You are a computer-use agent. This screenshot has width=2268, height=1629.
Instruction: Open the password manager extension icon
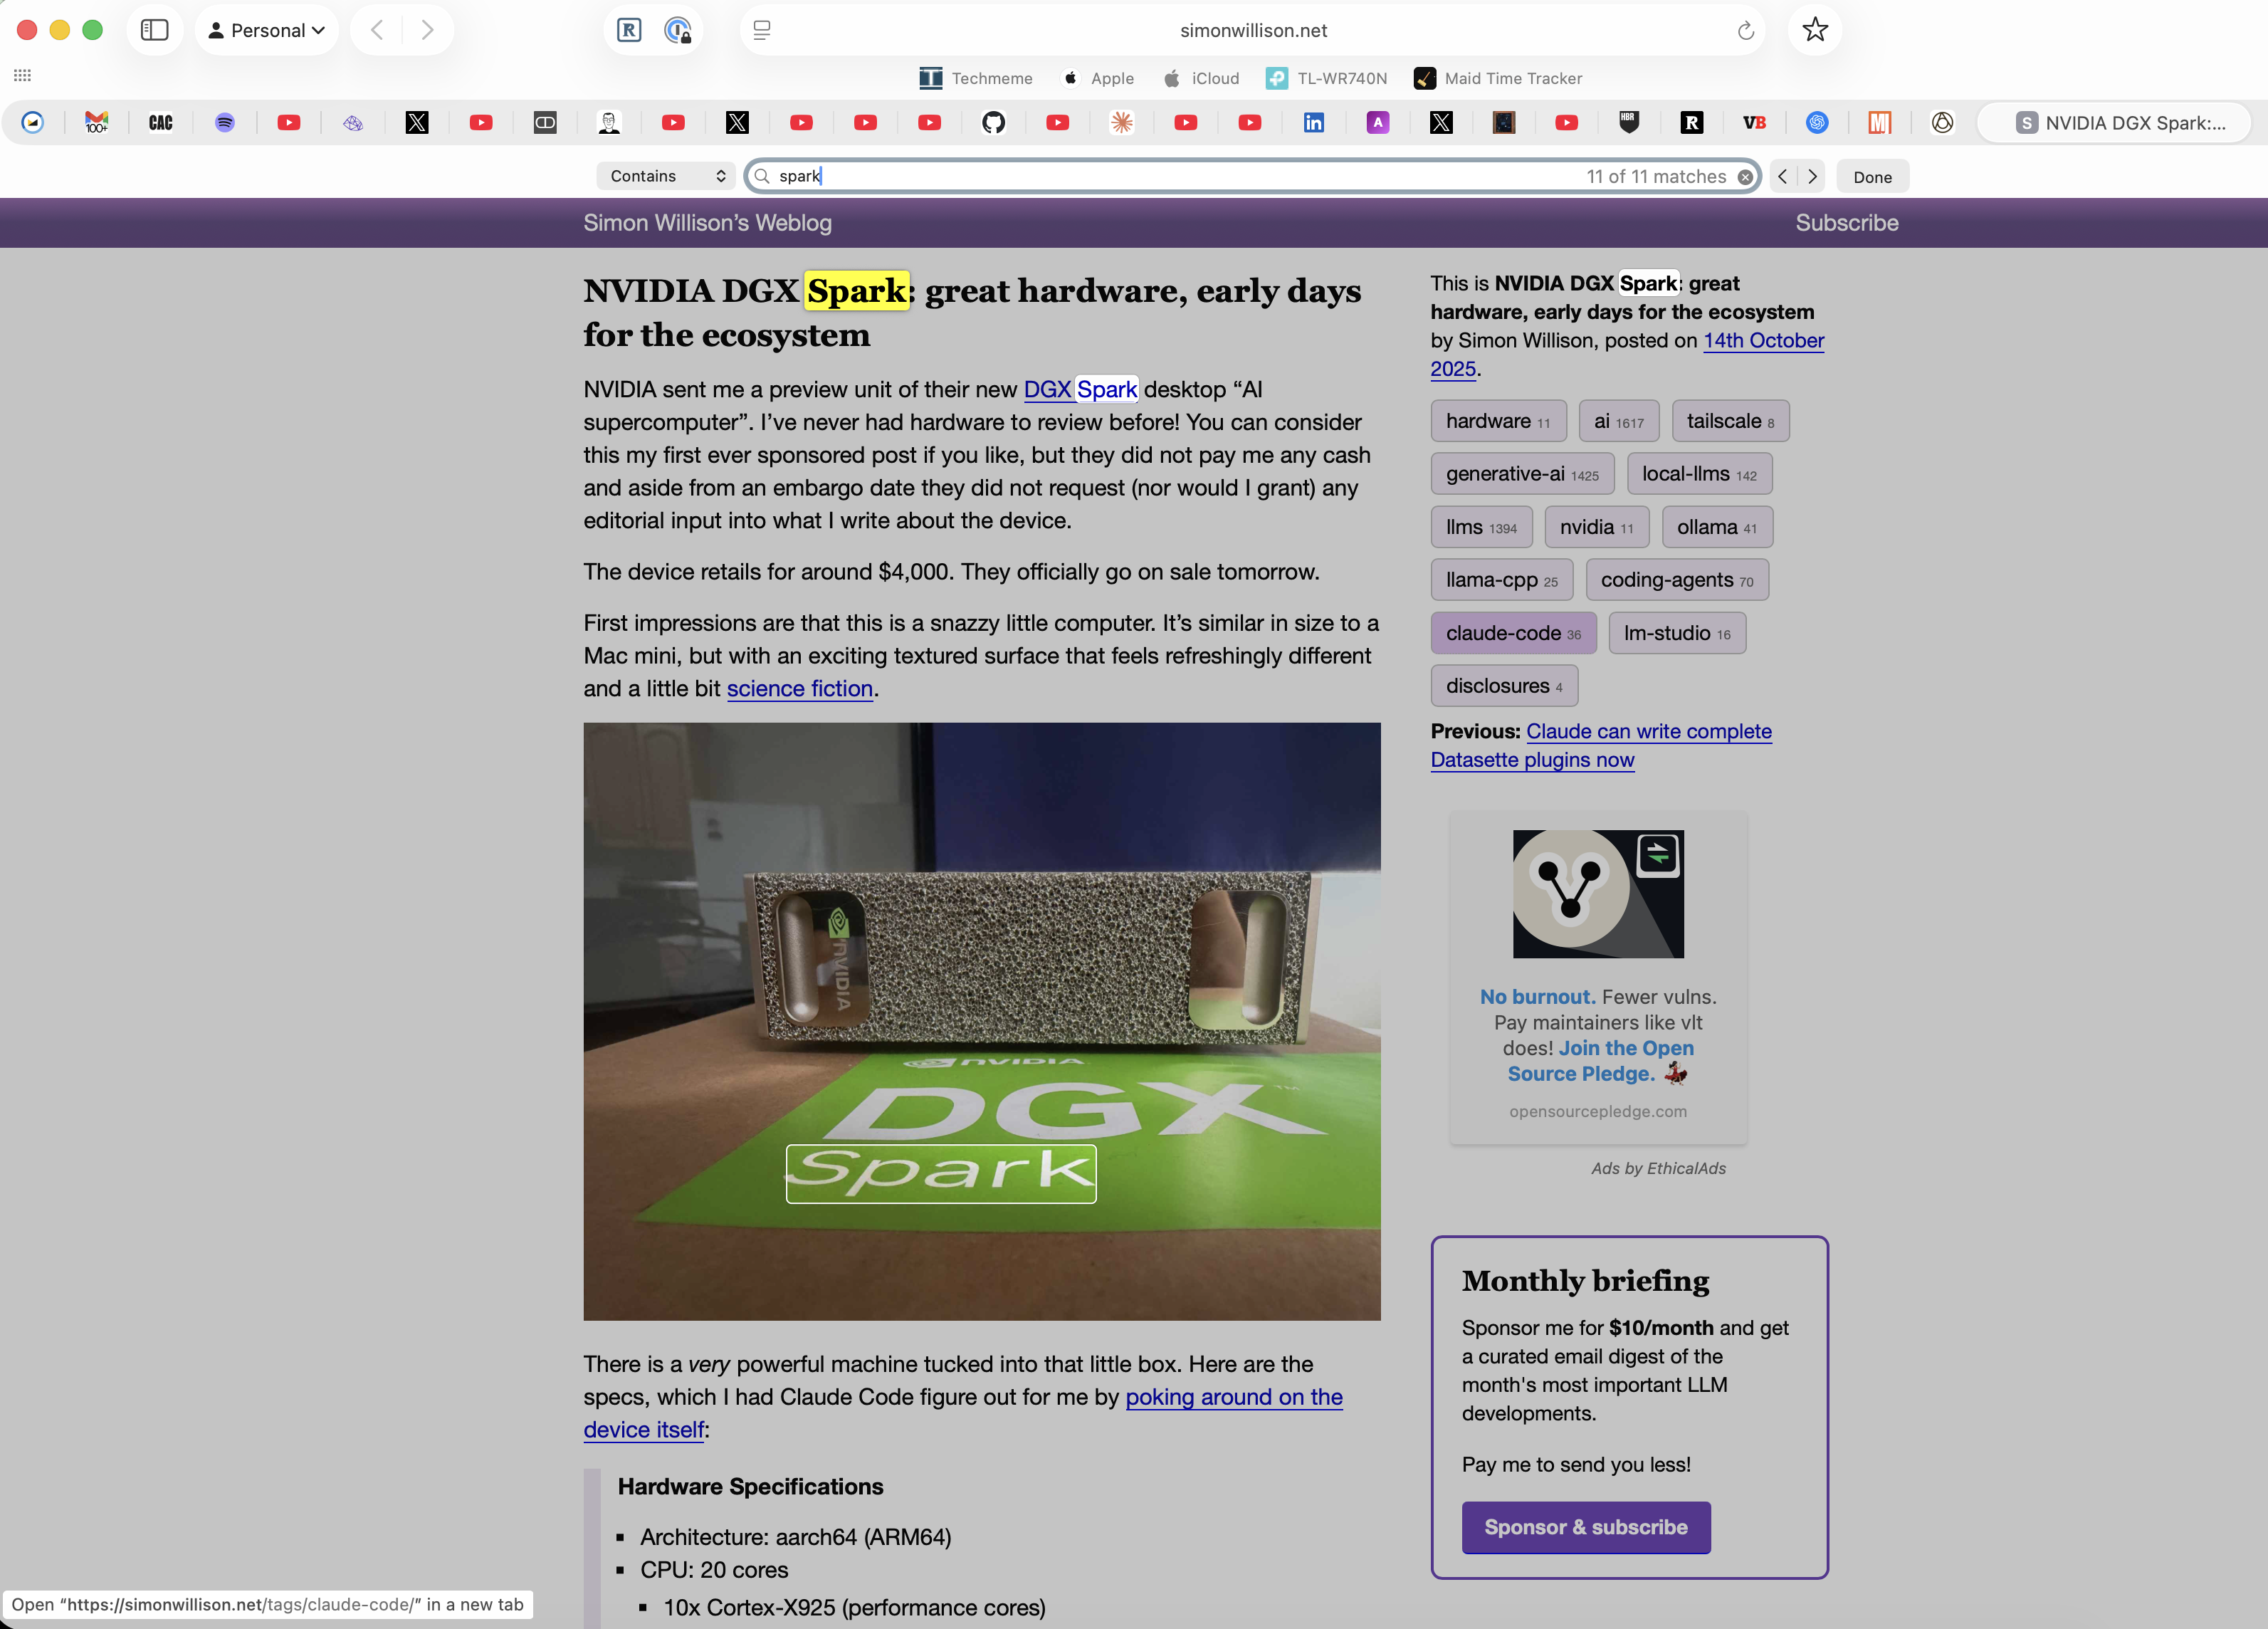pos(678,30)
